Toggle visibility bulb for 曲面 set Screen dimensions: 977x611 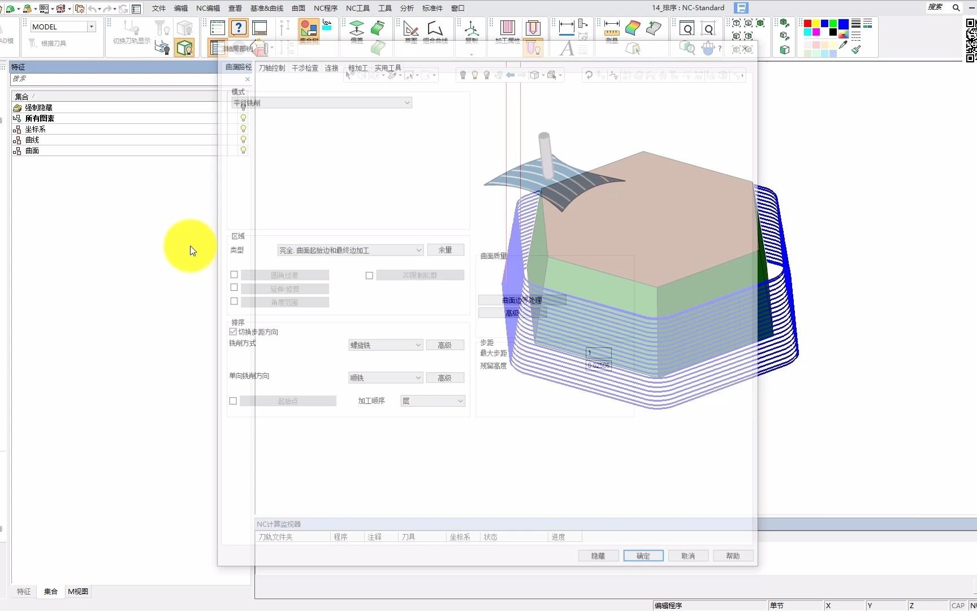[243, 150]
